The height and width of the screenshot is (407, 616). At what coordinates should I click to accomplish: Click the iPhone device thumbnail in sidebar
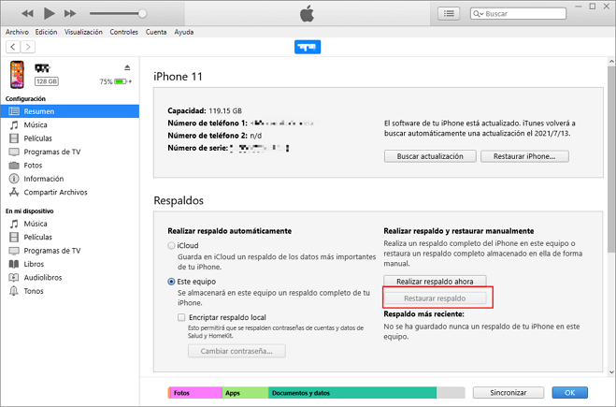click(17, 74)
